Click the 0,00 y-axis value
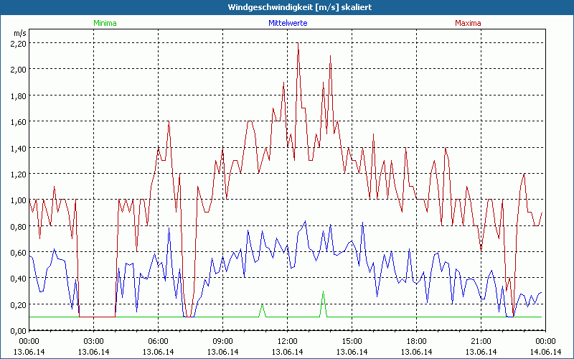Screen dimensions: 574x359 [18, 330]
